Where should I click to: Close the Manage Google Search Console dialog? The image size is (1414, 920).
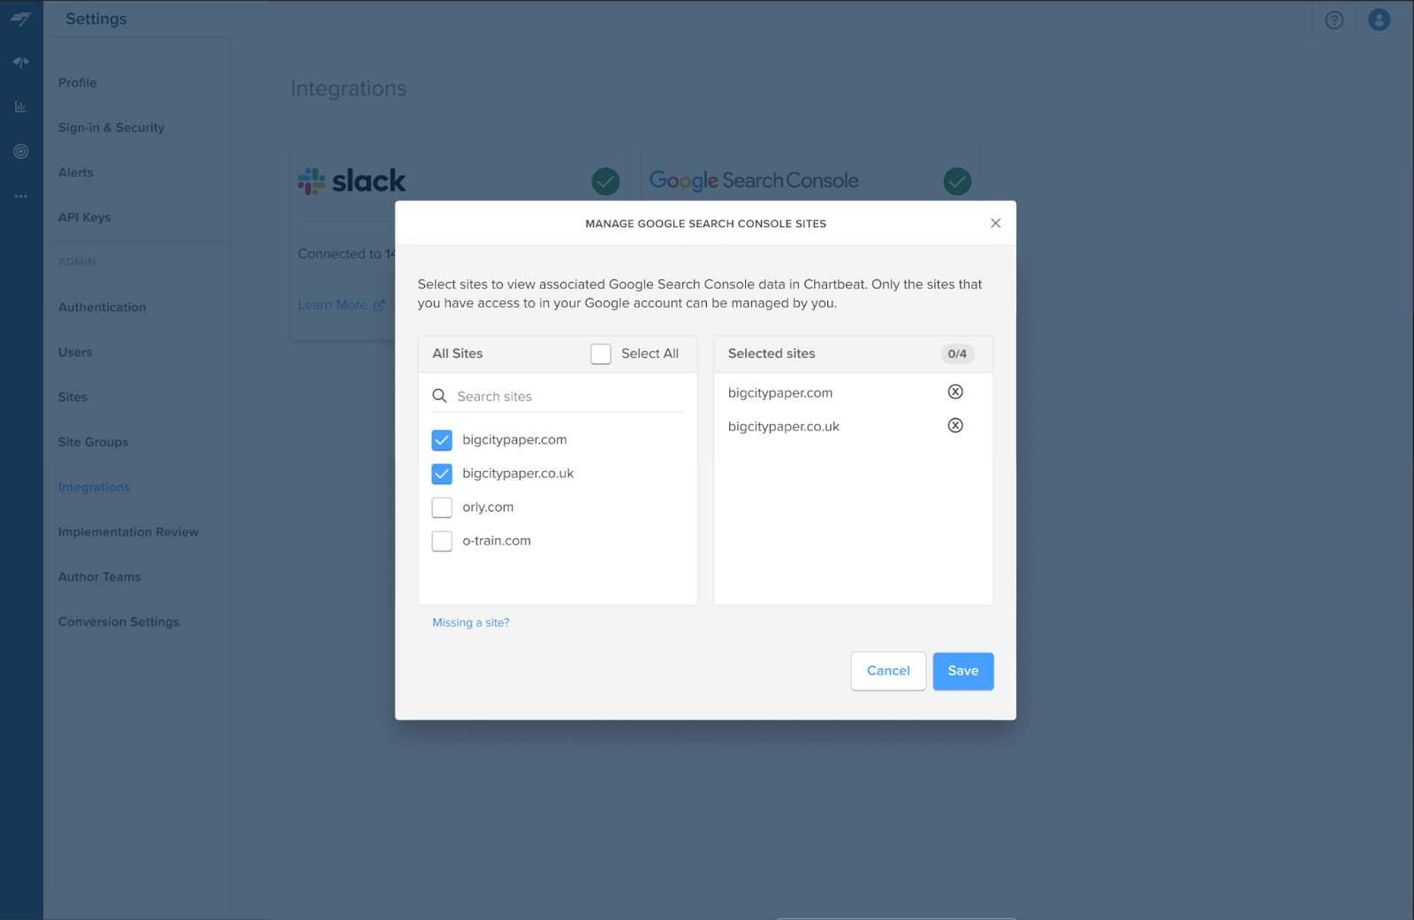pyautogui.click(x=996, y=223)
